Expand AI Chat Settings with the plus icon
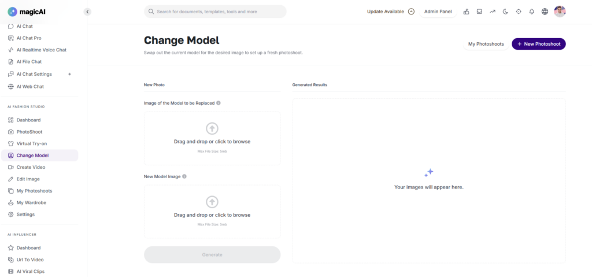592x277 pixels. [x=70, y=74]
